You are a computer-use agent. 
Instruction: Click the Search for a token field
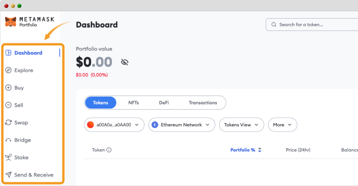pos(312,25)
